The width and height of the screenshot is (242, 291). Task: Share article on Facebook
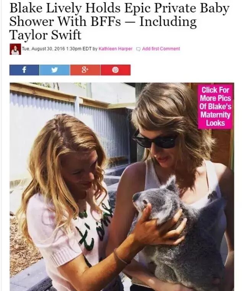[24, 70]
